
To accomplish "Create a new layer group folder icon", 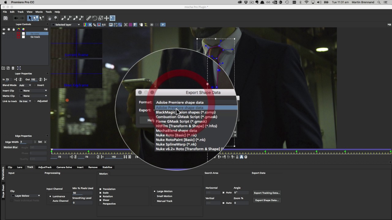I will tap(3, 68).
